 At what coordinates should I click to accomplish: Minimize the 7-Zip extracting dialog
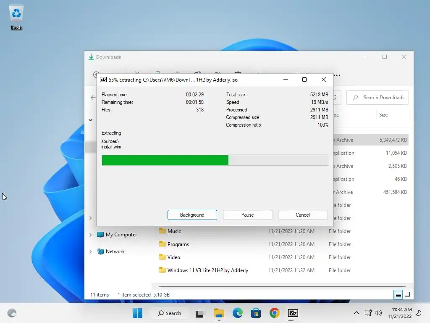(x=286, y=79)
